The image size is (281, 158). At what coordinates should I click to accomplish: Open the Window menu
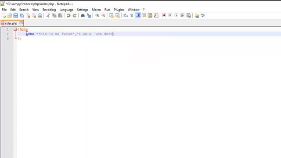point(133,10)
